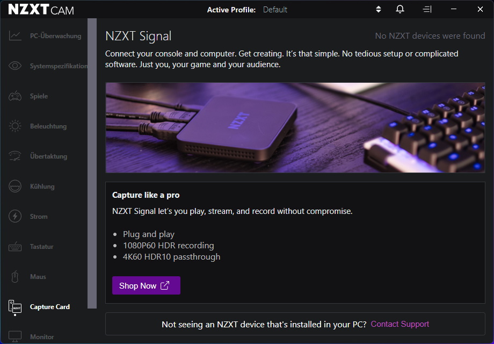Select the PC-Überwachung monitoring icon
This screenshot has width=494, height=344.
coord(16,35)
